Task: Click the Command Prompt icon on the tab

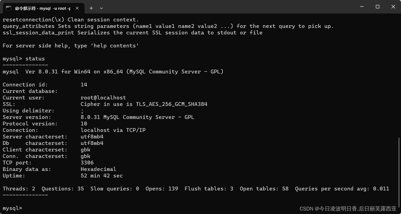Action: click(x=9, y=8)
